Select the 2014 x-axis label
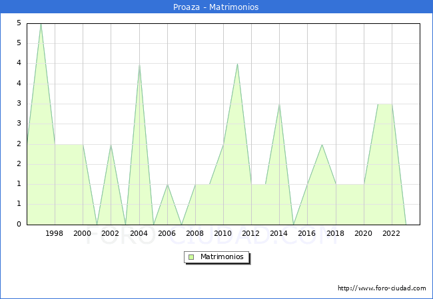The image size is (433, 299). pyautogui.click(x=279, y=233)
